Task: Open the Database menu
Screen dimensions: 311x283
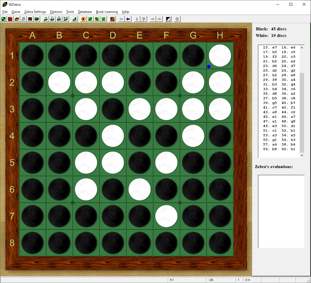Action: (x=85, y=12)
